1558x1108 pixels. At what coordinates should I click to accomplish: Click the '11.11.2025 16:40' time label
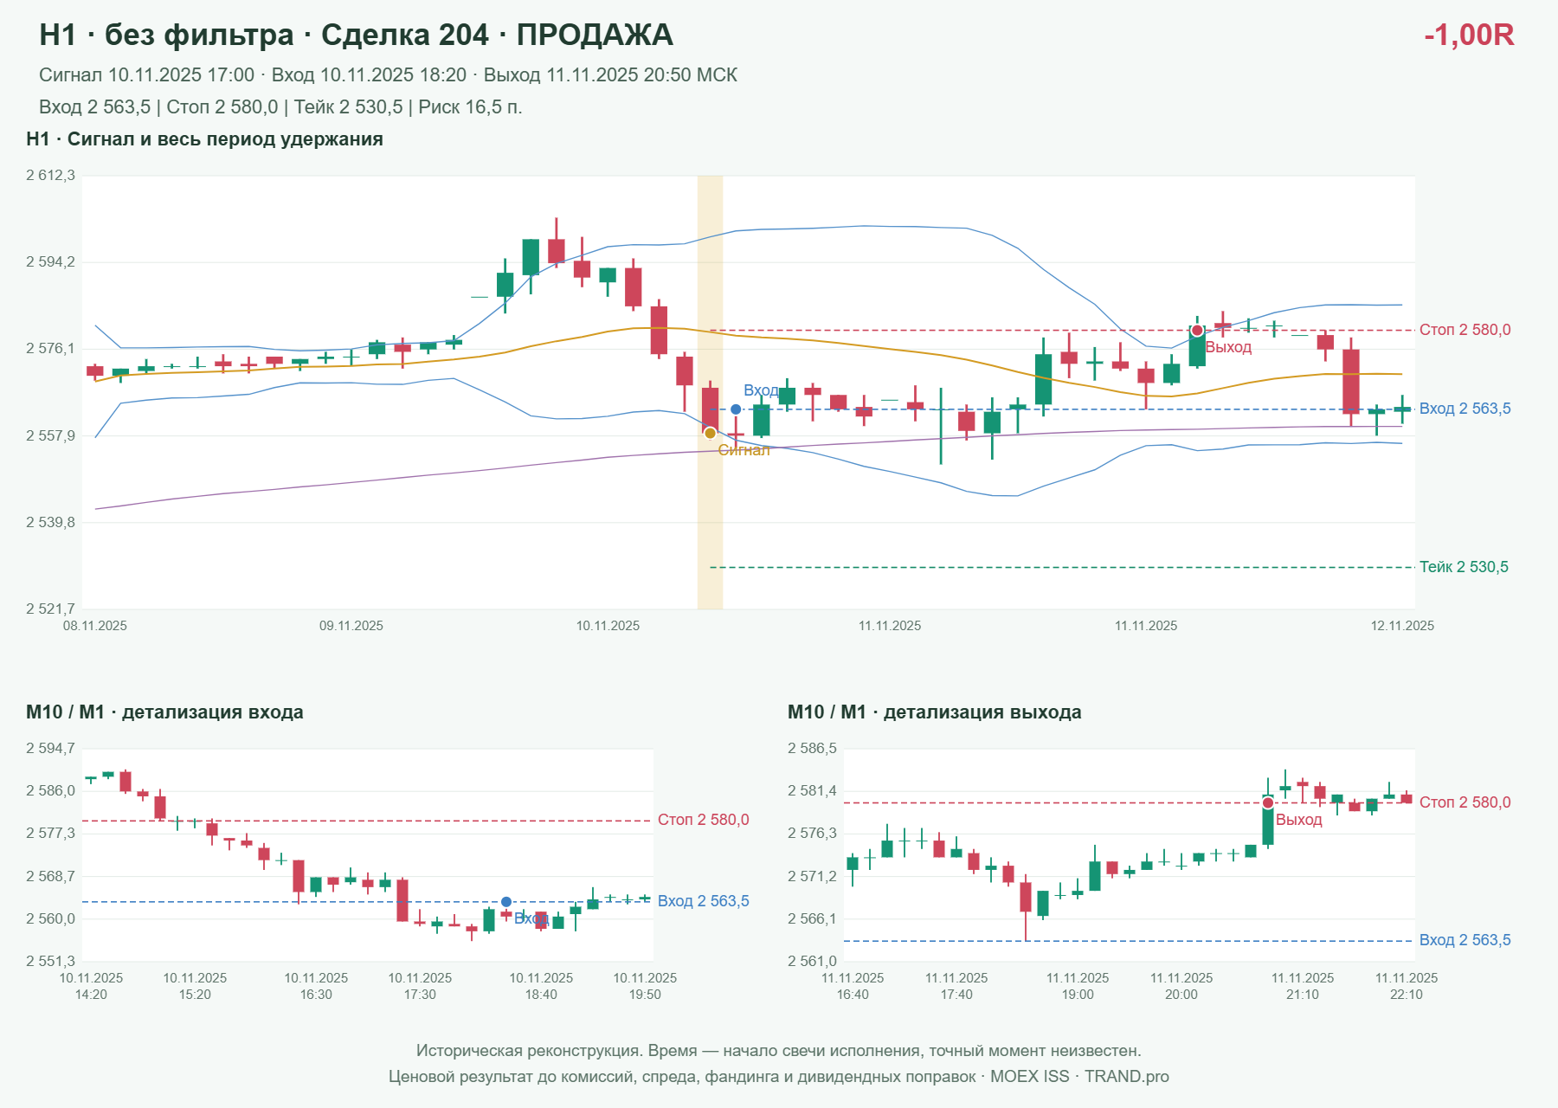click(x=853, y=986)
